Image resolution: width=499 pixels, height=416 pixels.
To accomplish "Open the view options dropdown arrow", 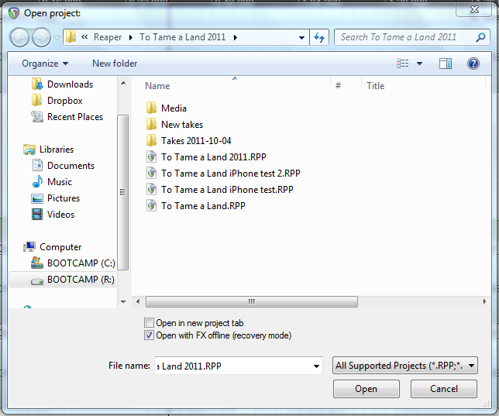I will tap(419, 64).
